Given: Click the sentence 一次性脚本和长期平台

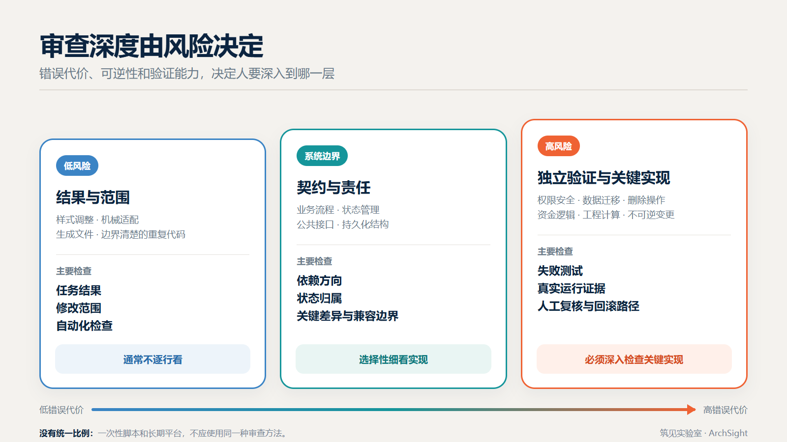Looking at the screenshot, I should [192, 433].
